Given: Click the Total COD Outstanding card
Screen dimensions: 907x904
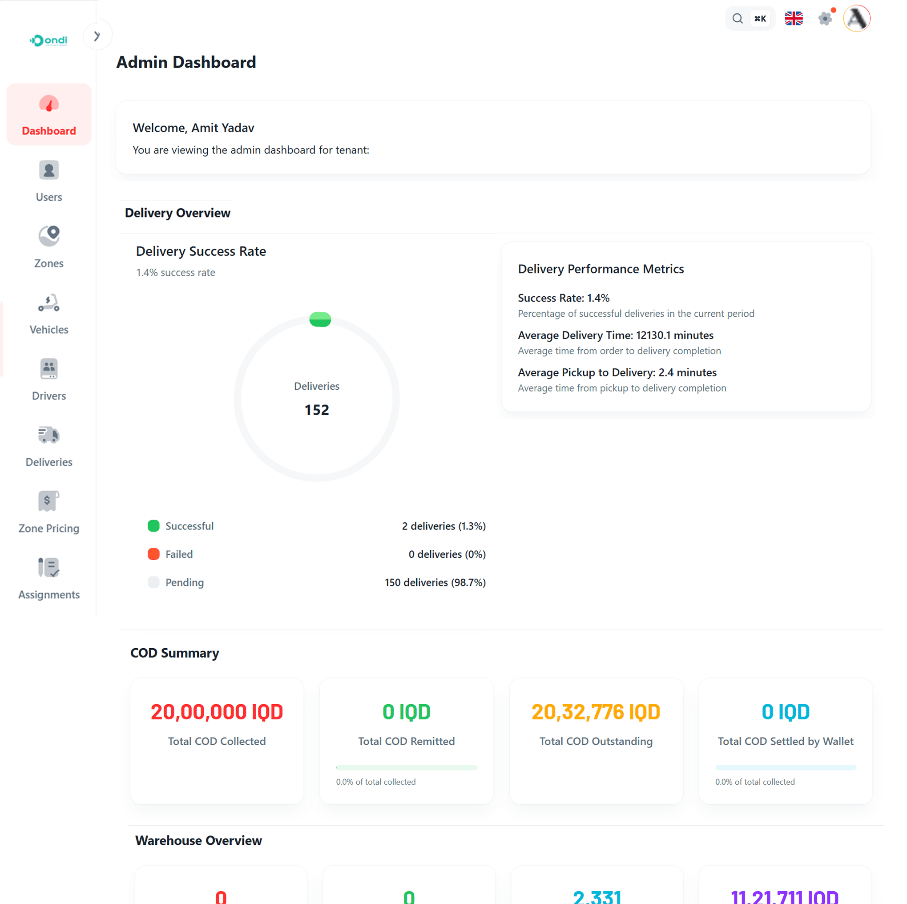Looking at the screenshot, I should [596, 741].
